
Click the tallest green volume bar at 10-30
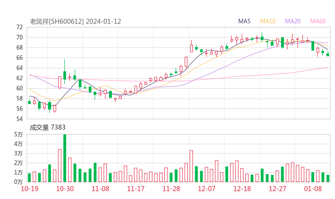click(65, 158)
